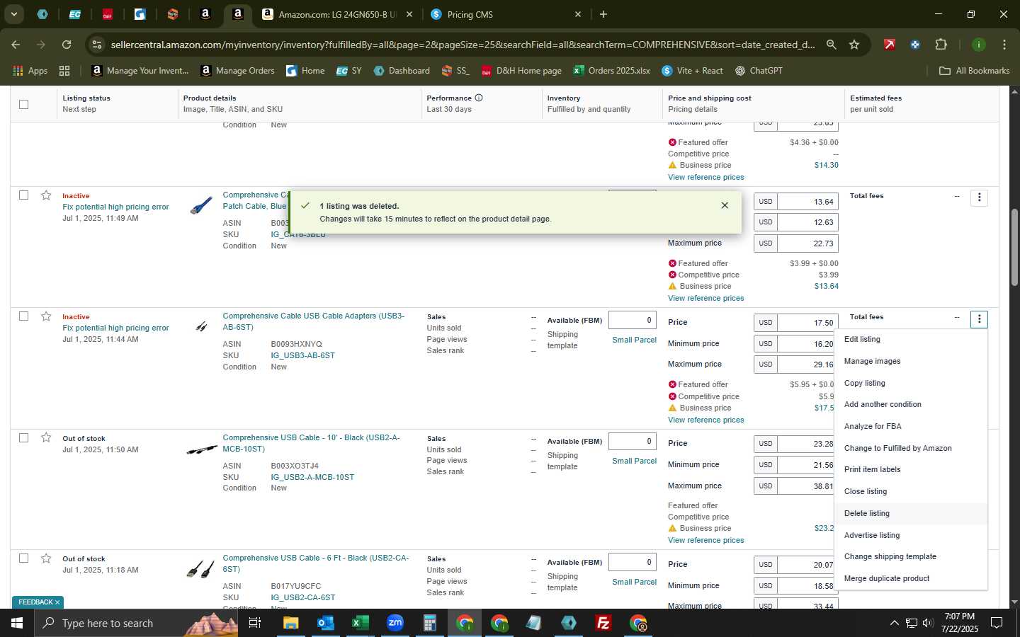Check the Patch Cable Blue listing checkbox
Viewport: 1020px width, 637px height.
(x=23, y=195)
